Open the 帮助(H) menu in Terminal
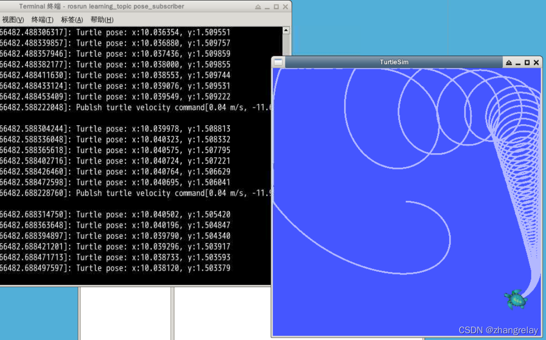 tap(102, 20)
